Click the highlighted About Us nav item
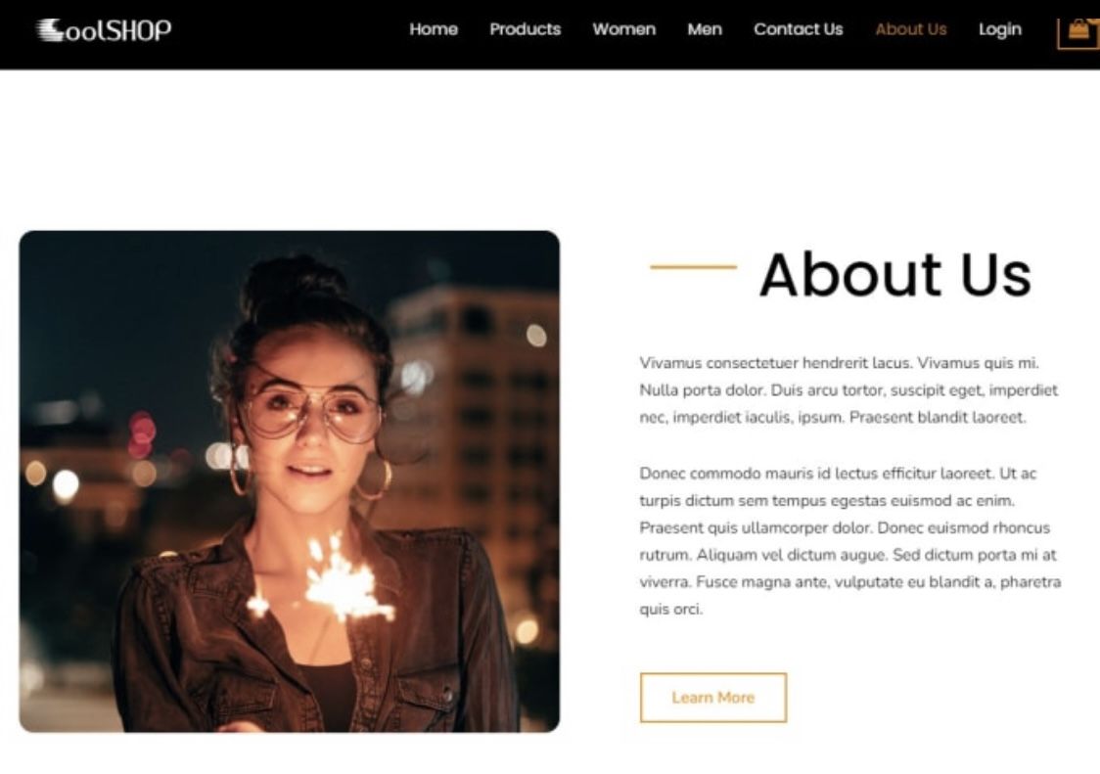This screenshot has width=1100, height=774. pyautogui.click(x=911, y=29)
